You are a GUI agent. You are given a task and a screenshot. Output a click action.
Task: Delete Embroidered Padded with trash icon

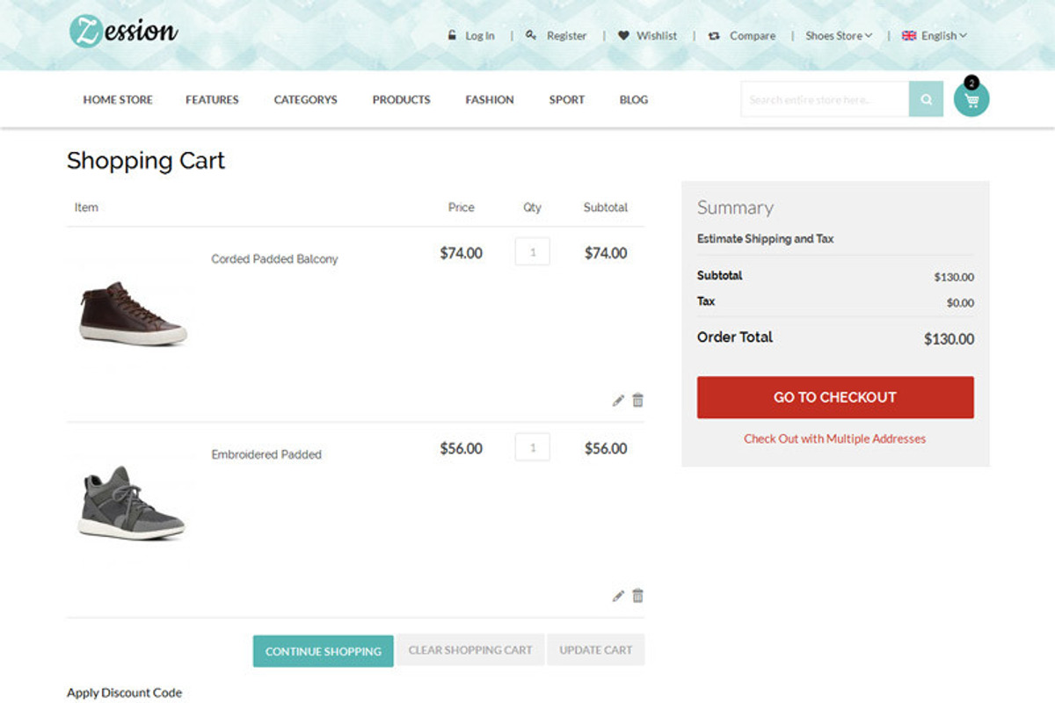pos(638,595)
